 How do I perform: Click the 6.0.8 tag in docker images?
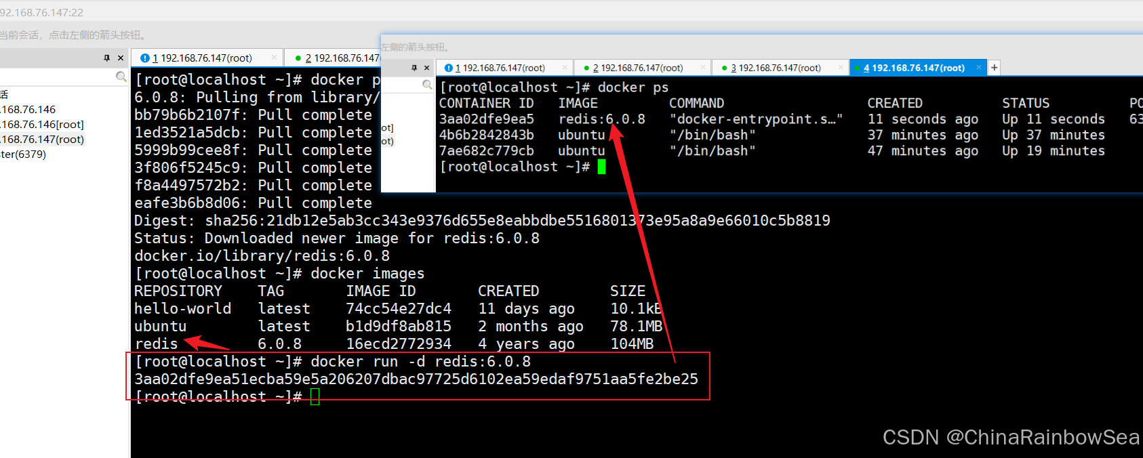[x=280, y=344]
